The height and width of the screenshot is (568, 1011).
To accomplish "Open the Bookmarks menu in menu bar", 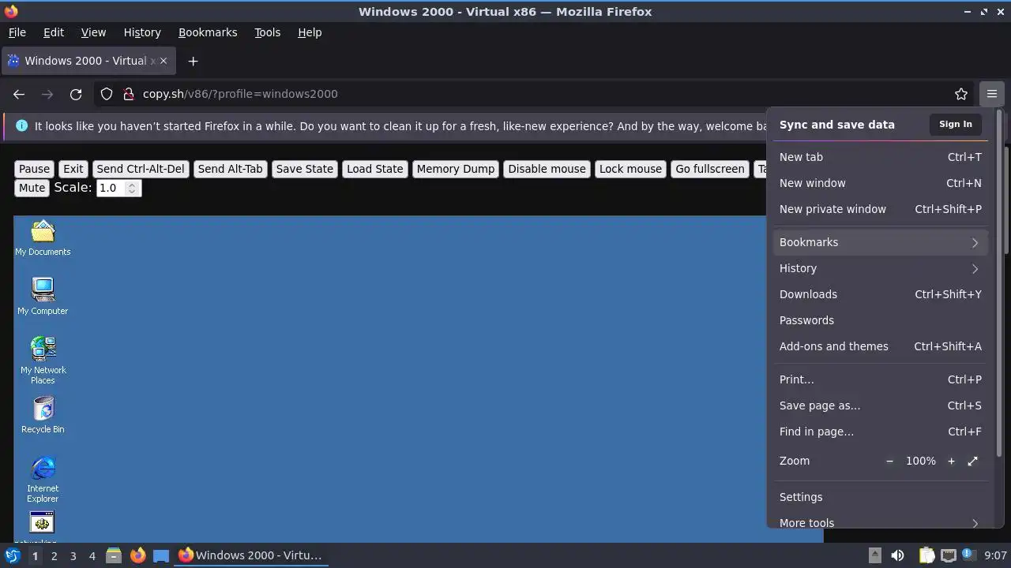I will coord(208,32).
